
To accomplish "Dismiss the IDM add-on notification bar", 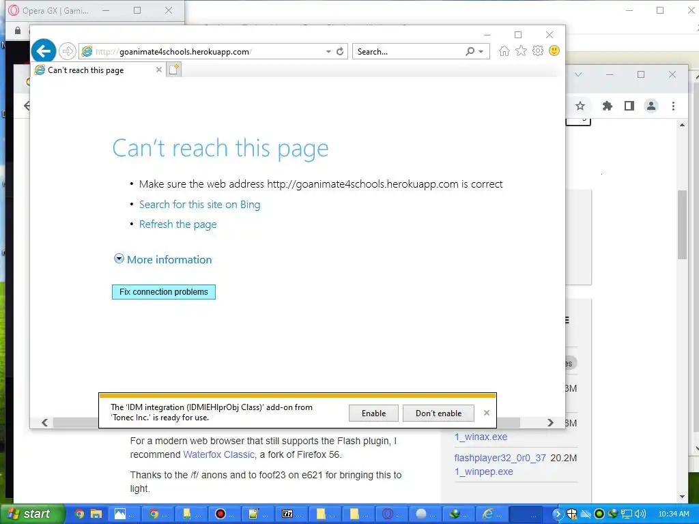I will [486, 413].
